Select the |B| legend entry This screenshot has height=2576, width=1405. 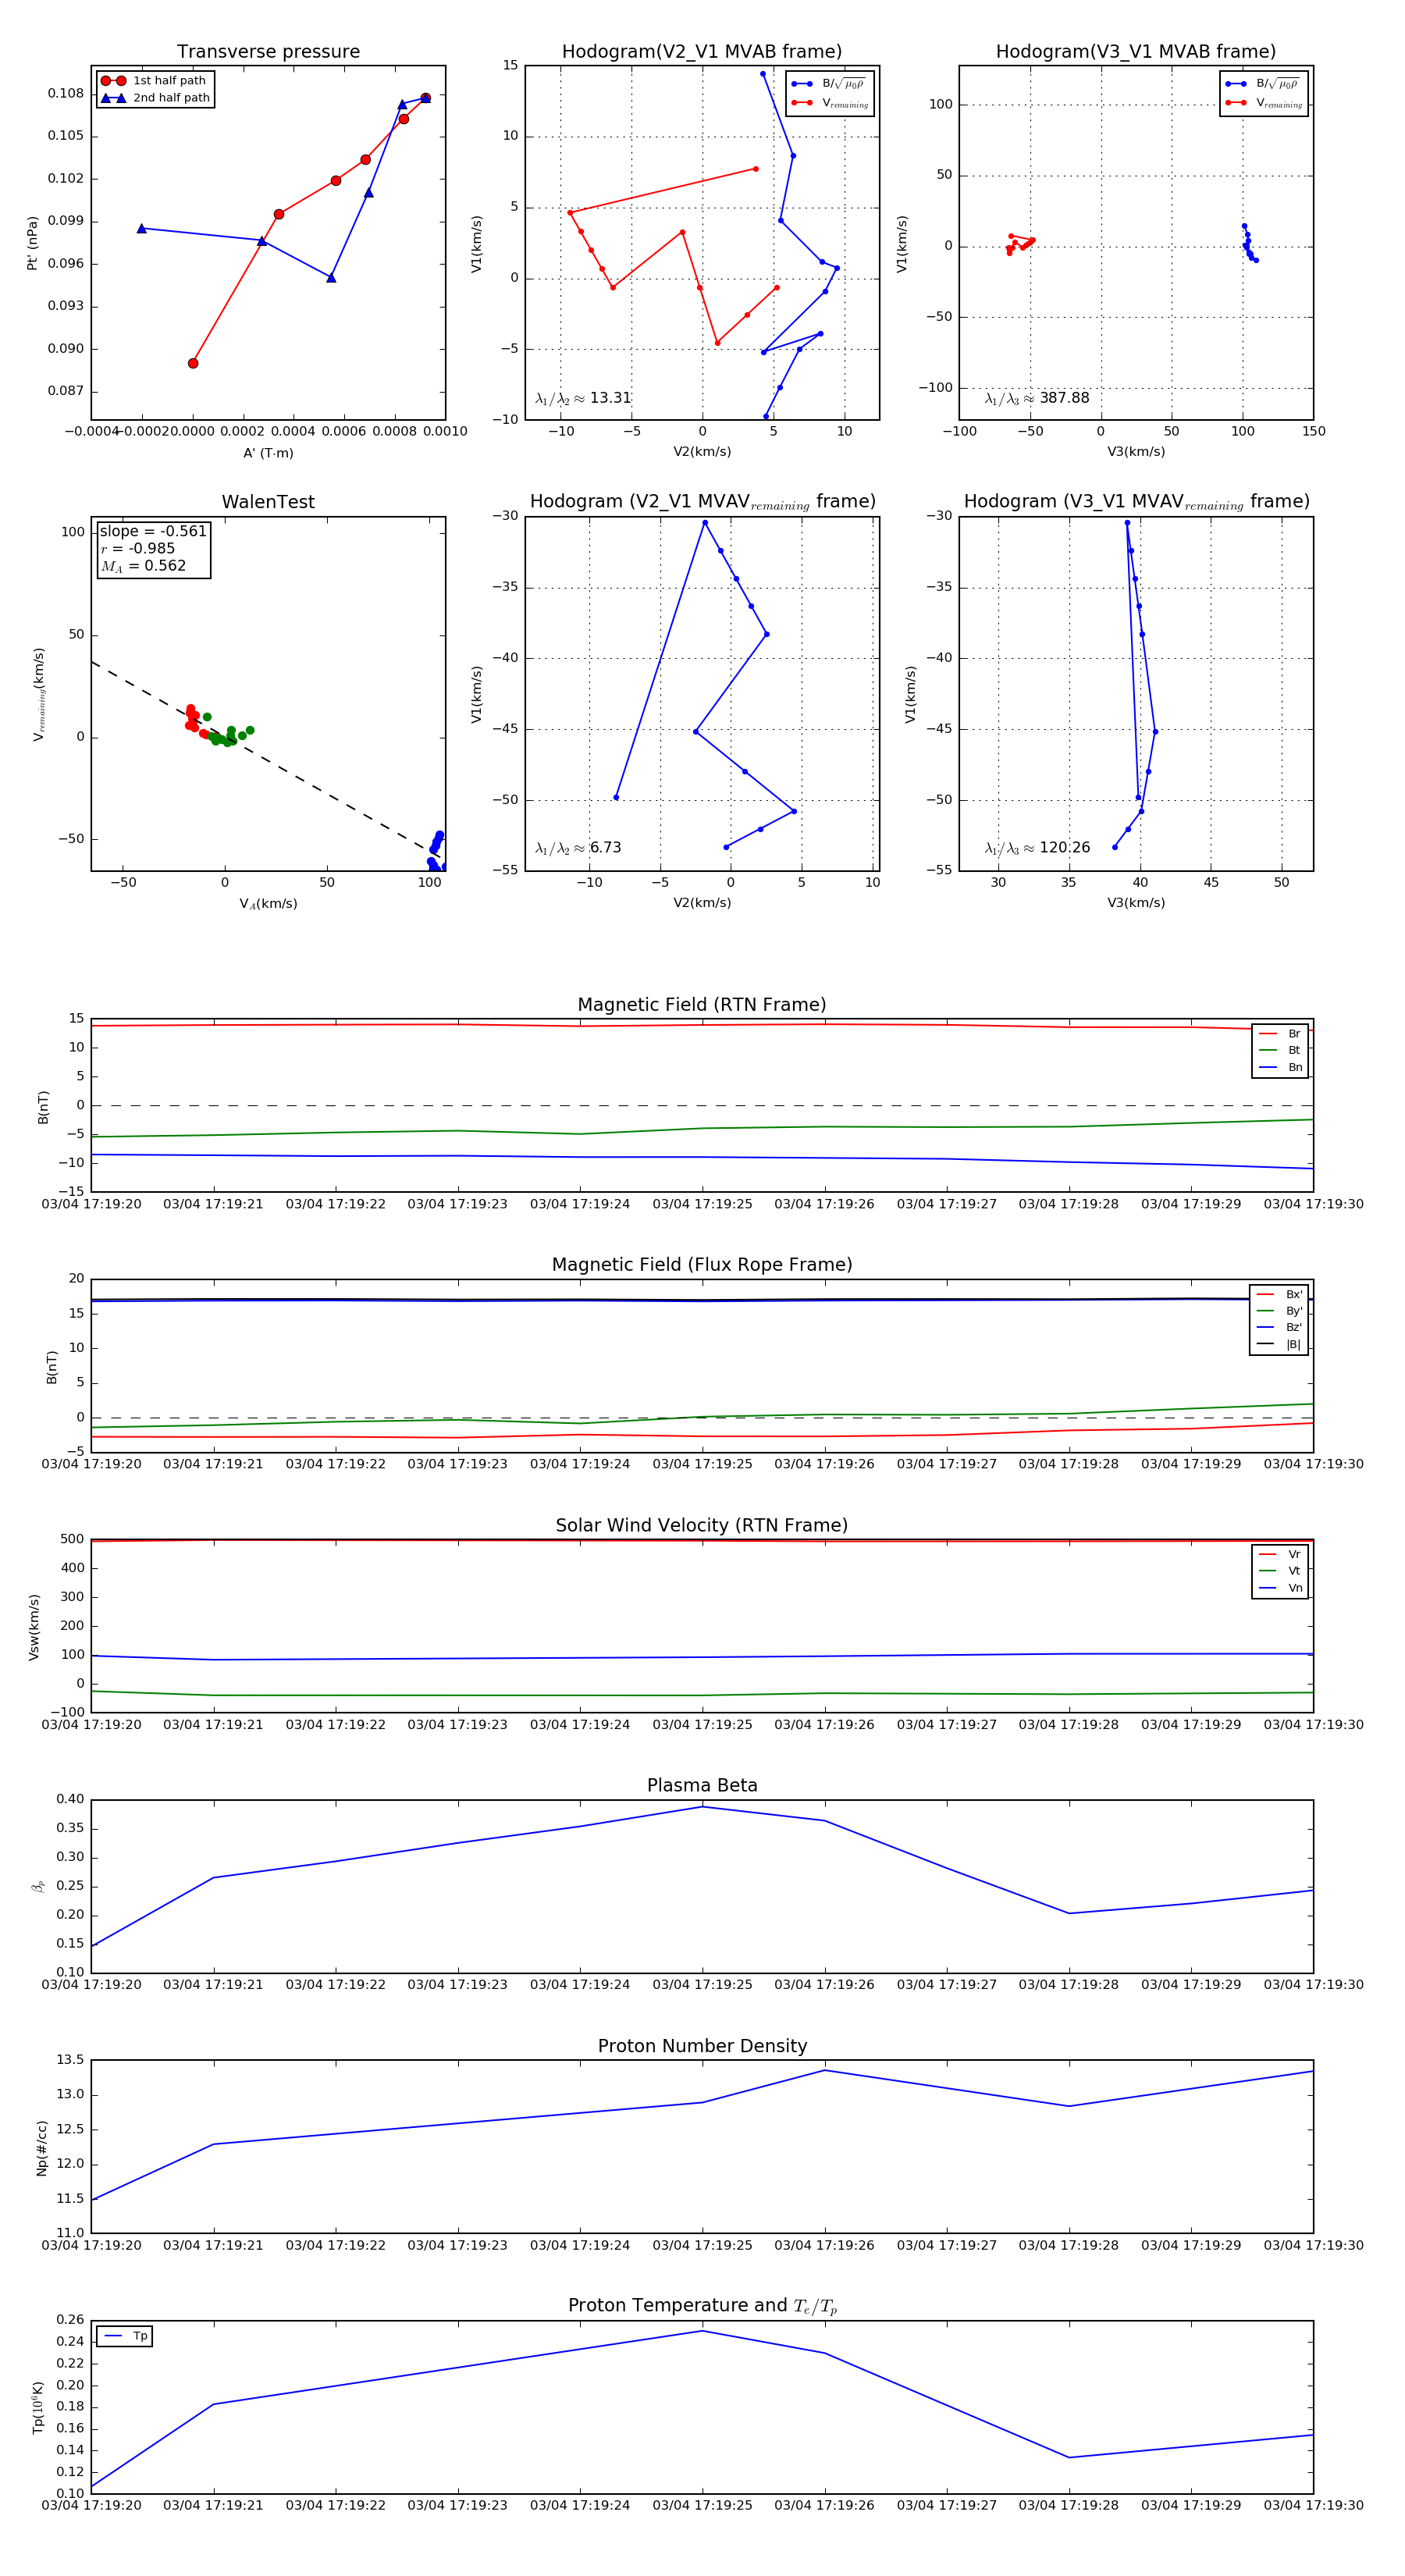tap(1279, 1344)
